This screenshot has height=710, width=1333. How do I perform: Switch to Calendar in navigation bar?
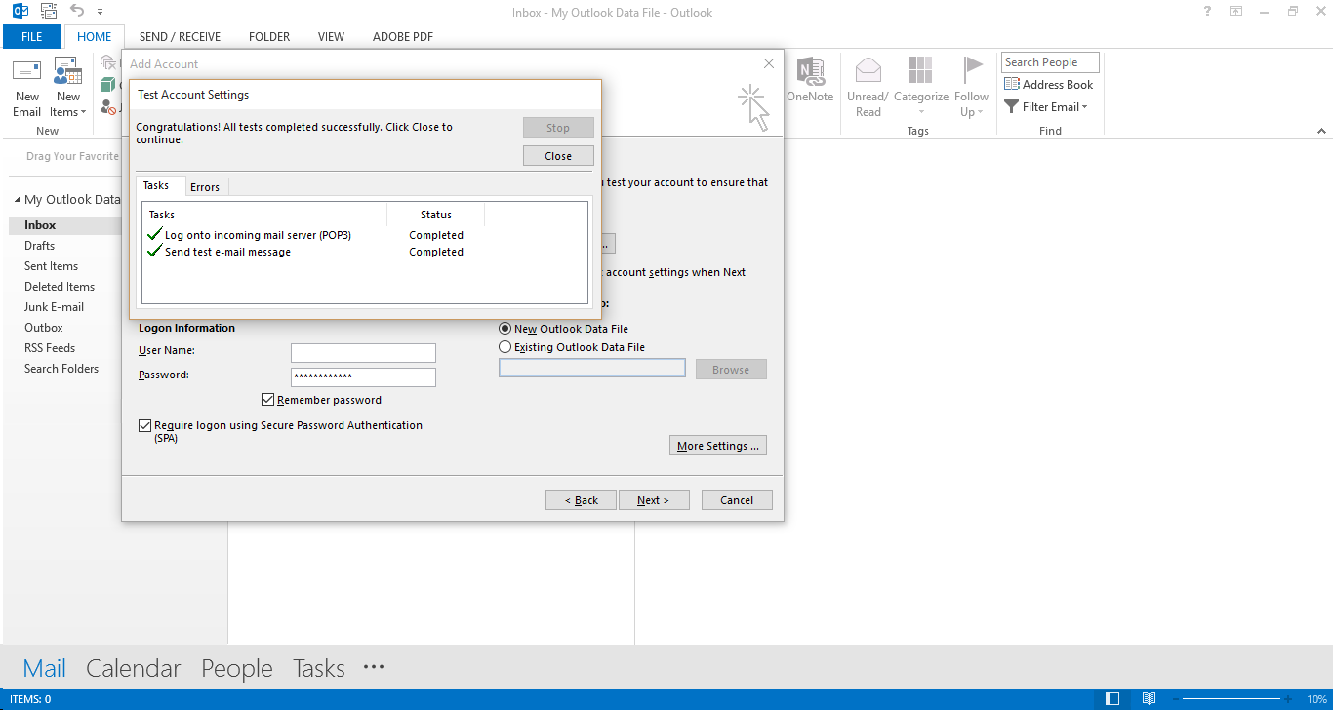tap(134, 668)
